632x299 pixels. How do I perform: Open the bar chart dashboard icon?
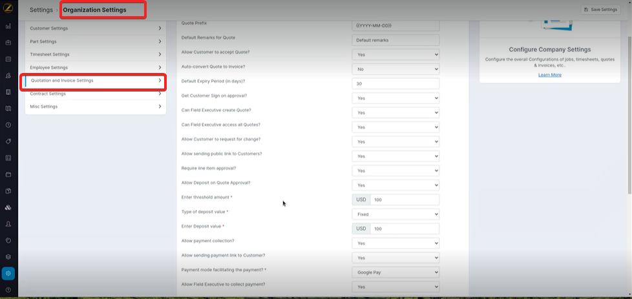click(x=8, y=26)
